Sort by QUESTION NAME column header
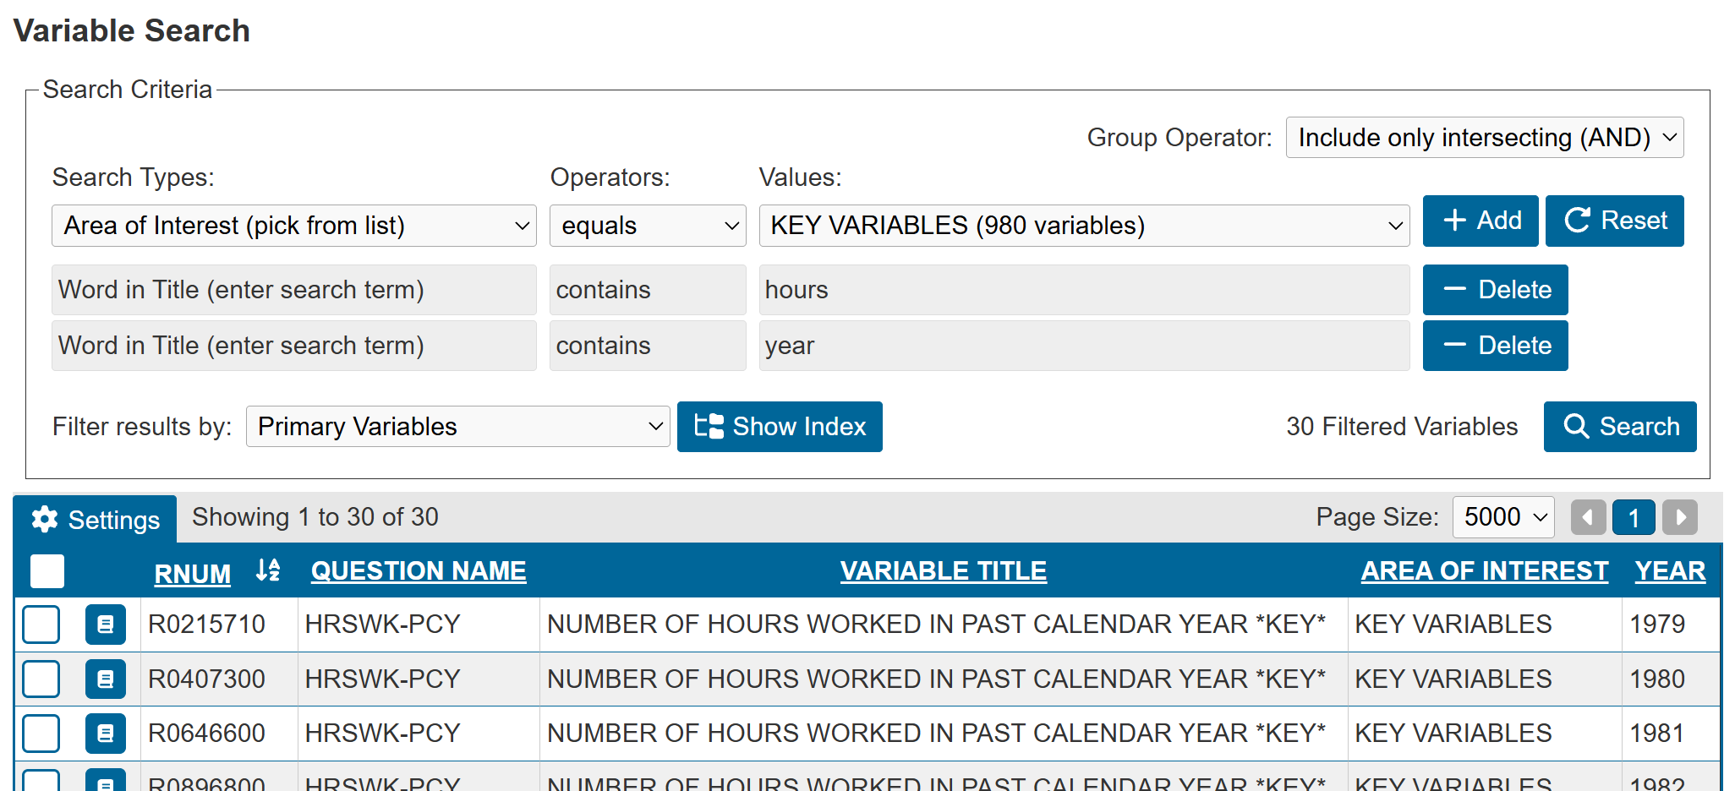 (419, 571)
